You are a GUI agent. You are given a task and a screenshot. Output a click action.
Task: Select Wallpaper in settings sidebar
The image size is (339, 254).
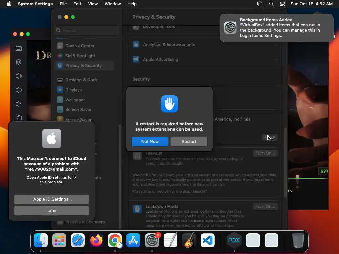pos(84,100)
